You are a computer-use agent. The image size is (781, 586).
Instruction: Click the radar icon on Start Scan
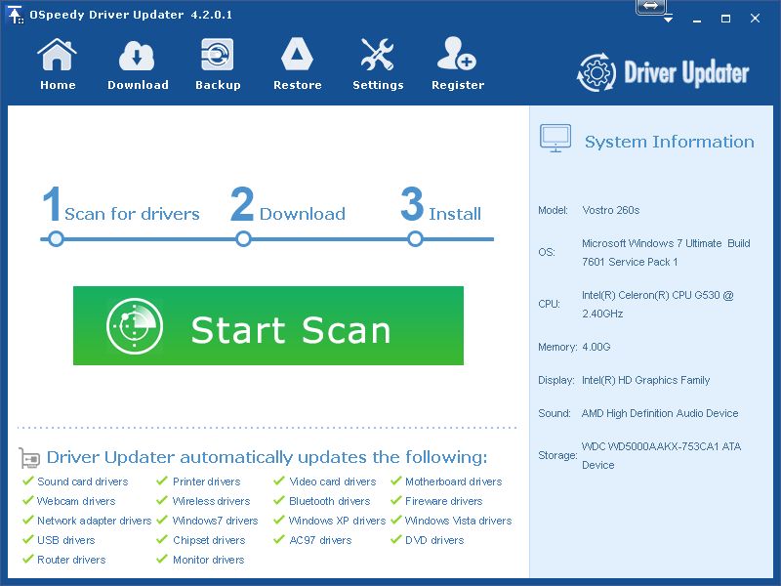(x=135, y=326)
